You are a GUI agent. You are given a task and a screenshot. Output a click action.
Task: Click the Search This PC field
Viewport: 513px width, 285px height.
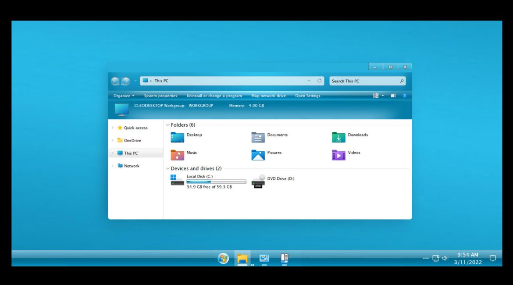pyautogui.click(x=364, y=81)
